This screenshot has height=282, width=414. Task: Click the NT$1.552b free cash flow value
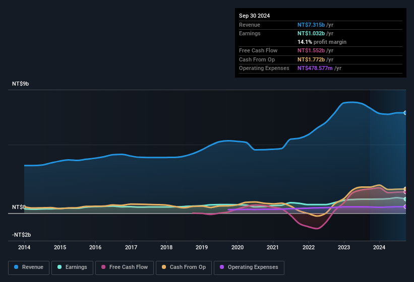[311, 50]
